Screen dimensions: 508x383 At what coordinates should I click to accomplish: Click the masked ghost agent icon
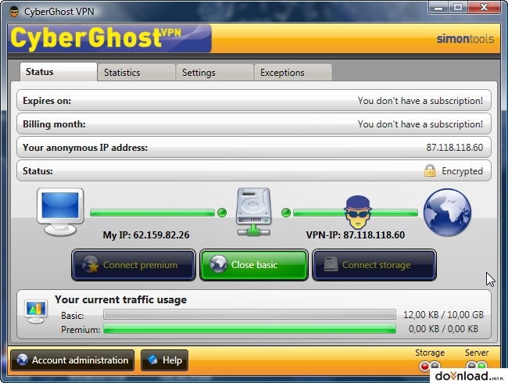[358, 212]
